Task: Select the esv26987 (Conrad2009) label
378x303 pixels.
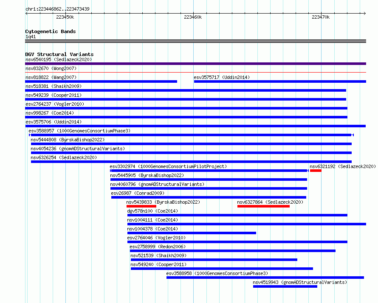Action: pos(138,193)
